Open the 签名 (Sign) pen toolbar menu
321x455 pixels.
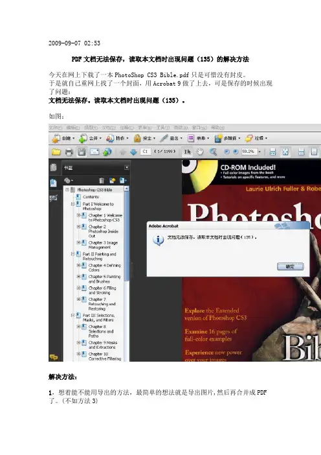tap(172, 139)
